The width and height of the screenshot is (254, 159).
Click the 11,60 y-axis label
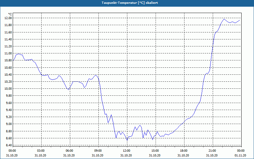(9, 32)
